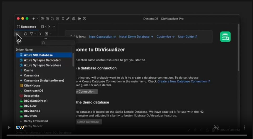
Task: Click the single floppy Save icon
Action: (x=52, y=19)
